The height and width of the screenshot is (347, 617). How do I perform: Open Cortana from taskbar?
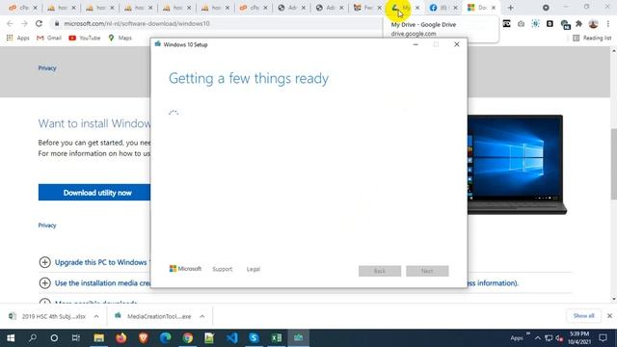click(54, 338)
